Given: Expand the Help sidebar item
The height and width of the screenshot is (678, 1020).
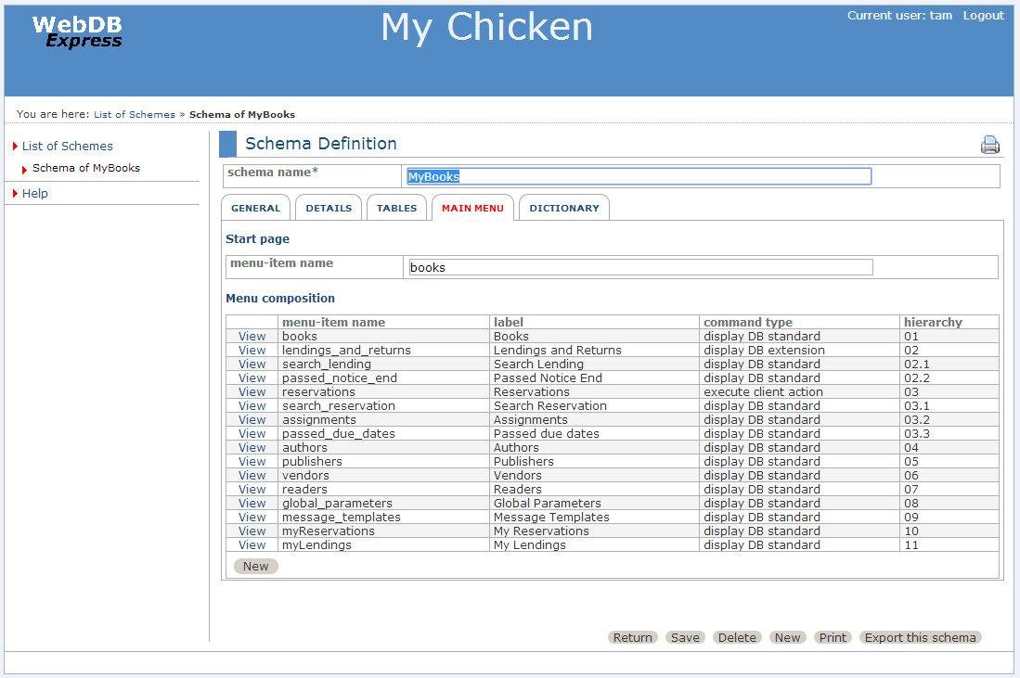Looking at the screenshot, I should coord(35,194).
